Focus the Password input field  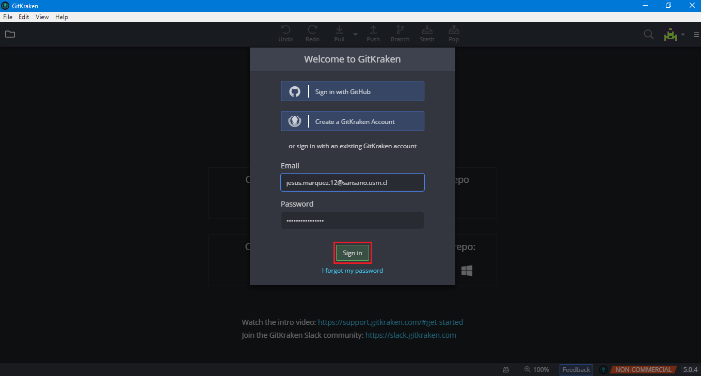353,221
